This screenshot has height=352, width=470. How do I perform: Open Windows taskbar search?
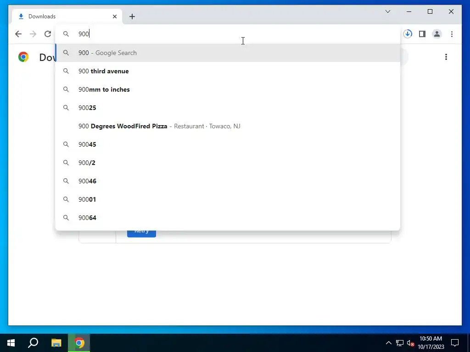(33, 343)
